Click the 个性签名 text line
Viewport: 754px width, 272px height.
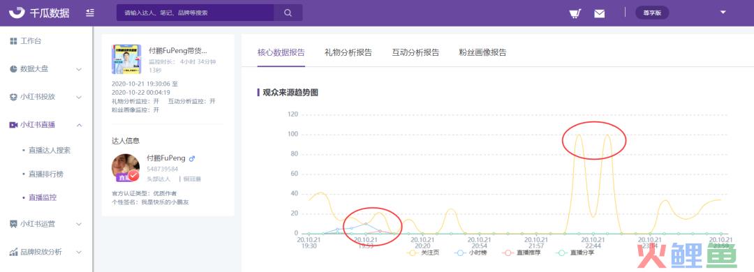[150, 202]
